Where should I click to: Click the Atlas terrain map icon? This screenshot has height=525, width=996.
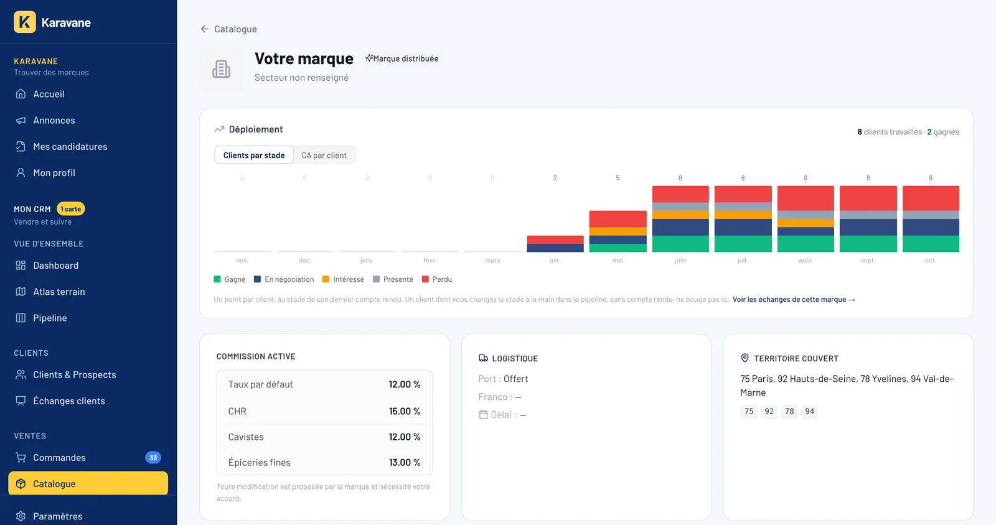(x=21, y=292)
